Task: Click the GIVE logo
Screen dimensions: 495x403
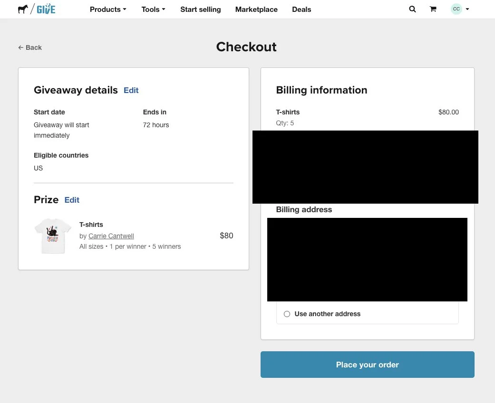Action: [x=46, y=9]
